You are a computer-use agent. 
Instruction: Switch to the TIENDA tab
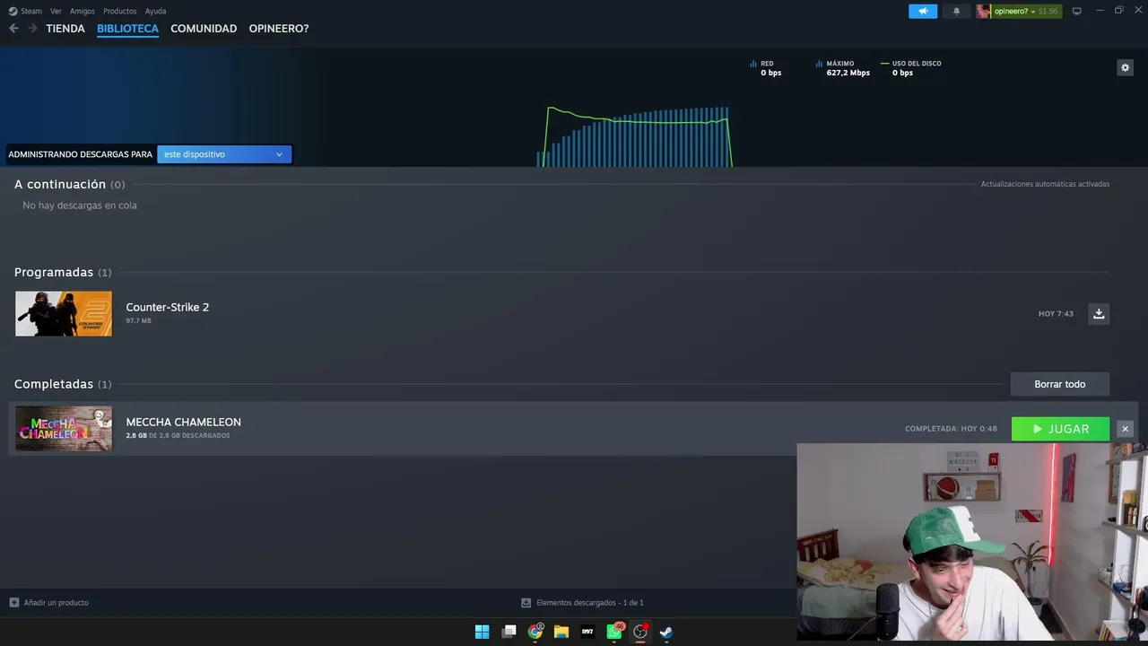coord(65,29)
